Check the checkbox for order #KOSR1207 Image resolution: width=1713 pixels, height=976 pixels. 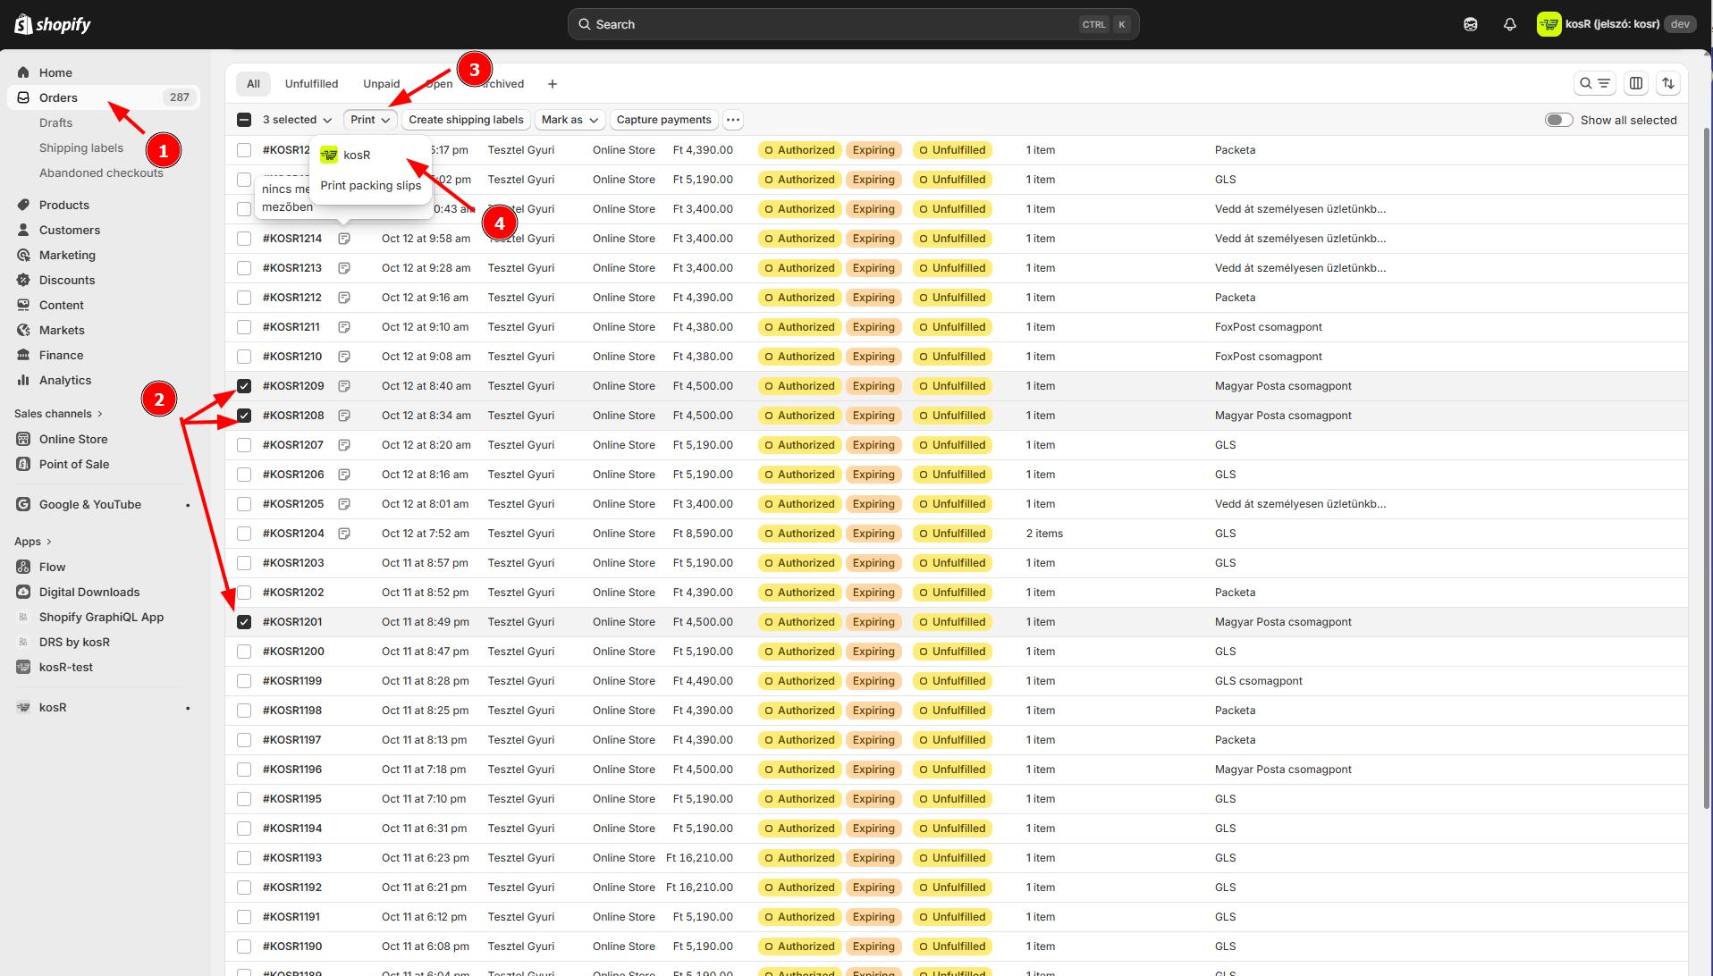point(244,445)
